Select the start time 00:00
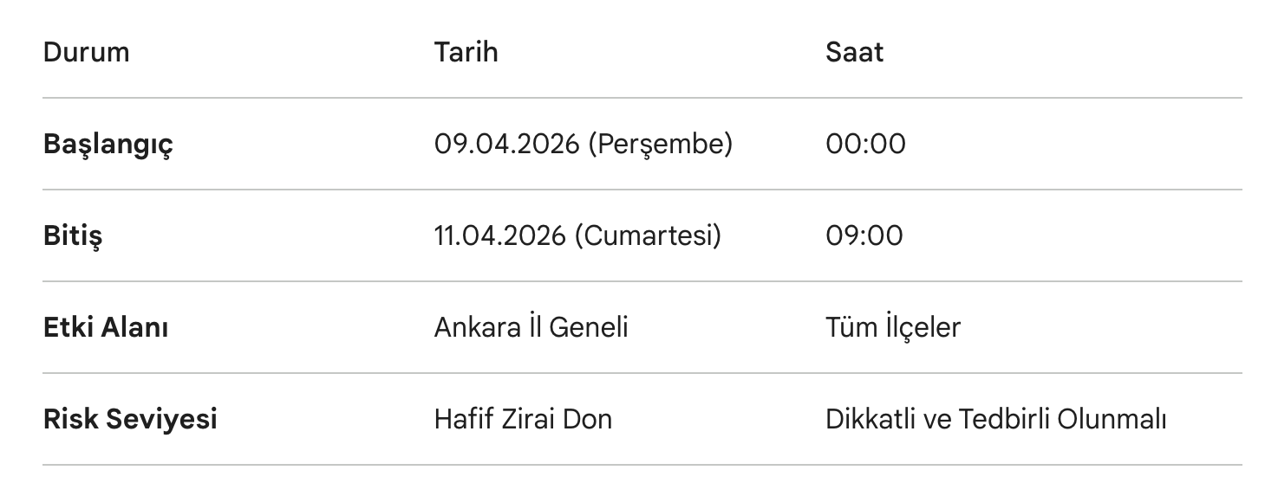The height and width of the screenshot is (483, 1278). click(864, 144)
